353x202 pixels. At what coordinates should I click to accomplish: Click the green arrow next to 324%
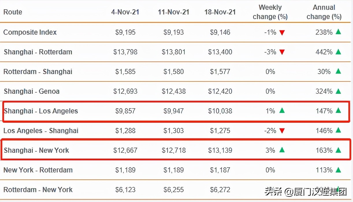[338, 91]
